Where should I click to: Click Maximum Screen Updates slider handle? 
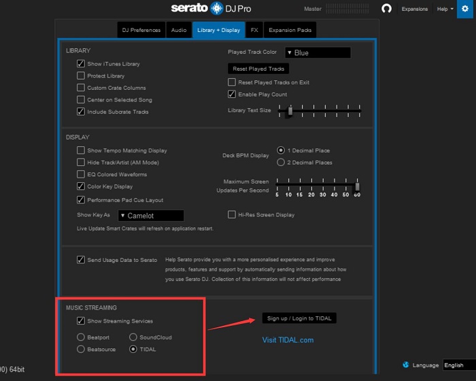357,186
